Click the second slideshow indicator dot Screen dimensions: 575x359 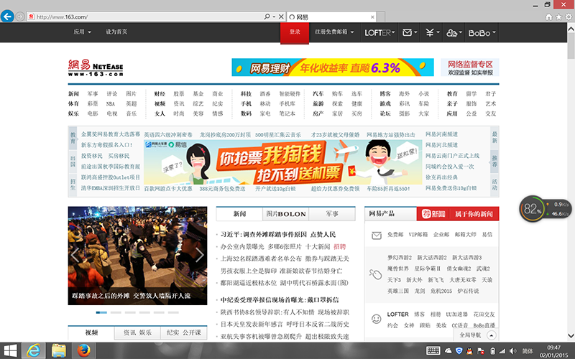click(x=116, y=312)
